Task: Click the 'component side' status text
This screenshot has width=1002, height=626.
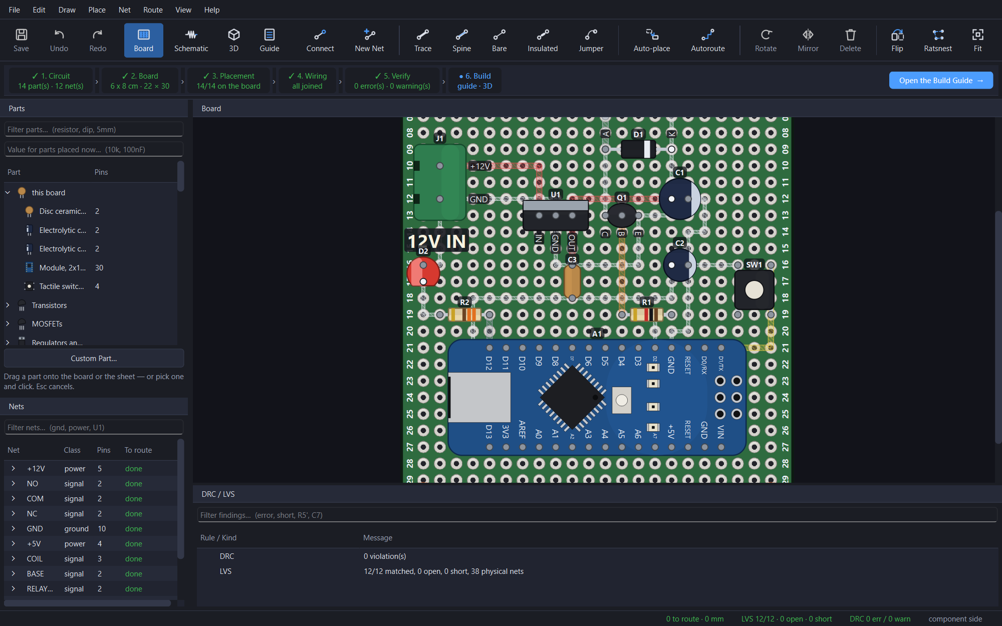Action: 955,619
